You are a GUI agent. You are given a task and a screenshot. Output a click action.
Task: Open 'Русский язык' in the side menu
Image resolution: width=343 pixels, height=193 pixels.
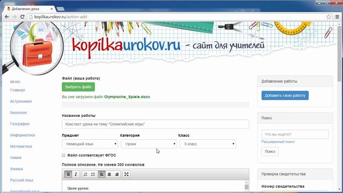point(21,180)
